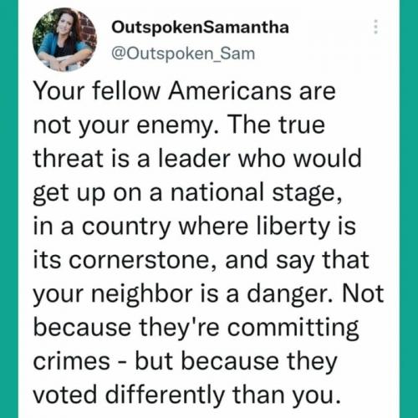The width and height of the screenshot is (418, 418).
Task: Click the line "because they're committing"
Action: (196, 329)
